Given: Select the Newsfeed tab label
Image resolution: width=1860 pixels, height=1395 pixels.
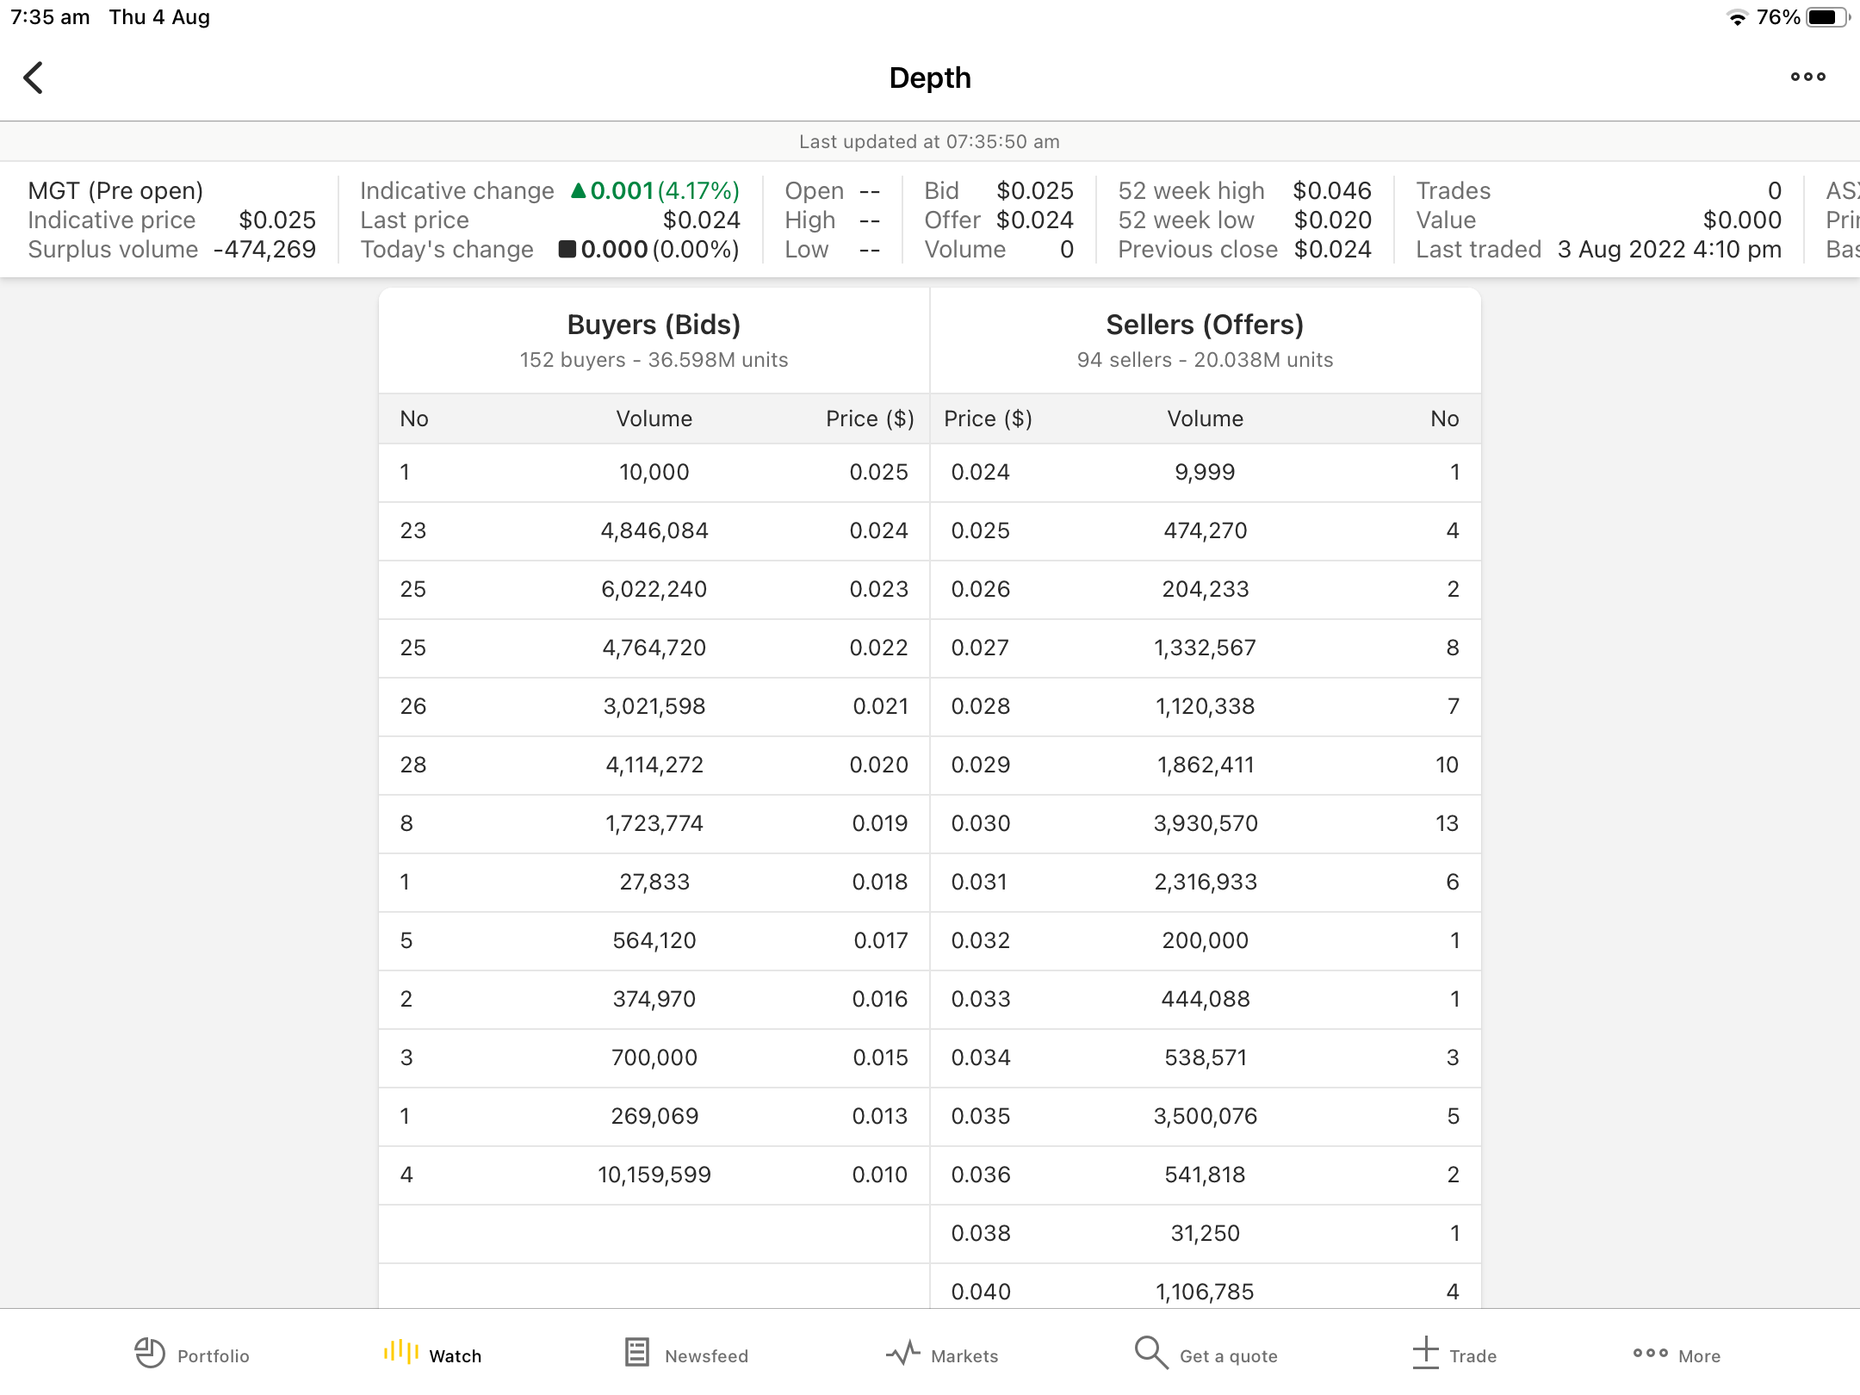Looking at the screenshot, I should (707, 1356).
